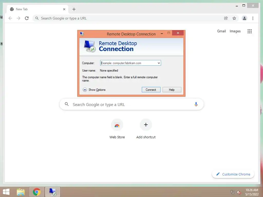Open the Images link
This screenshot has height=197, width=263.
pos(235,31)
